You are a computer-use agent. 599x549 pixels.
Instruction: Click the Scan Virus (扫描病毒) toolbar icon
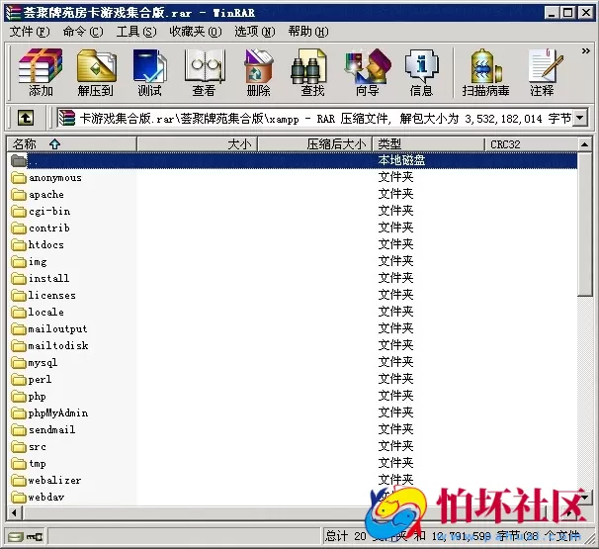pyautogui.click(x=485, y=72)
